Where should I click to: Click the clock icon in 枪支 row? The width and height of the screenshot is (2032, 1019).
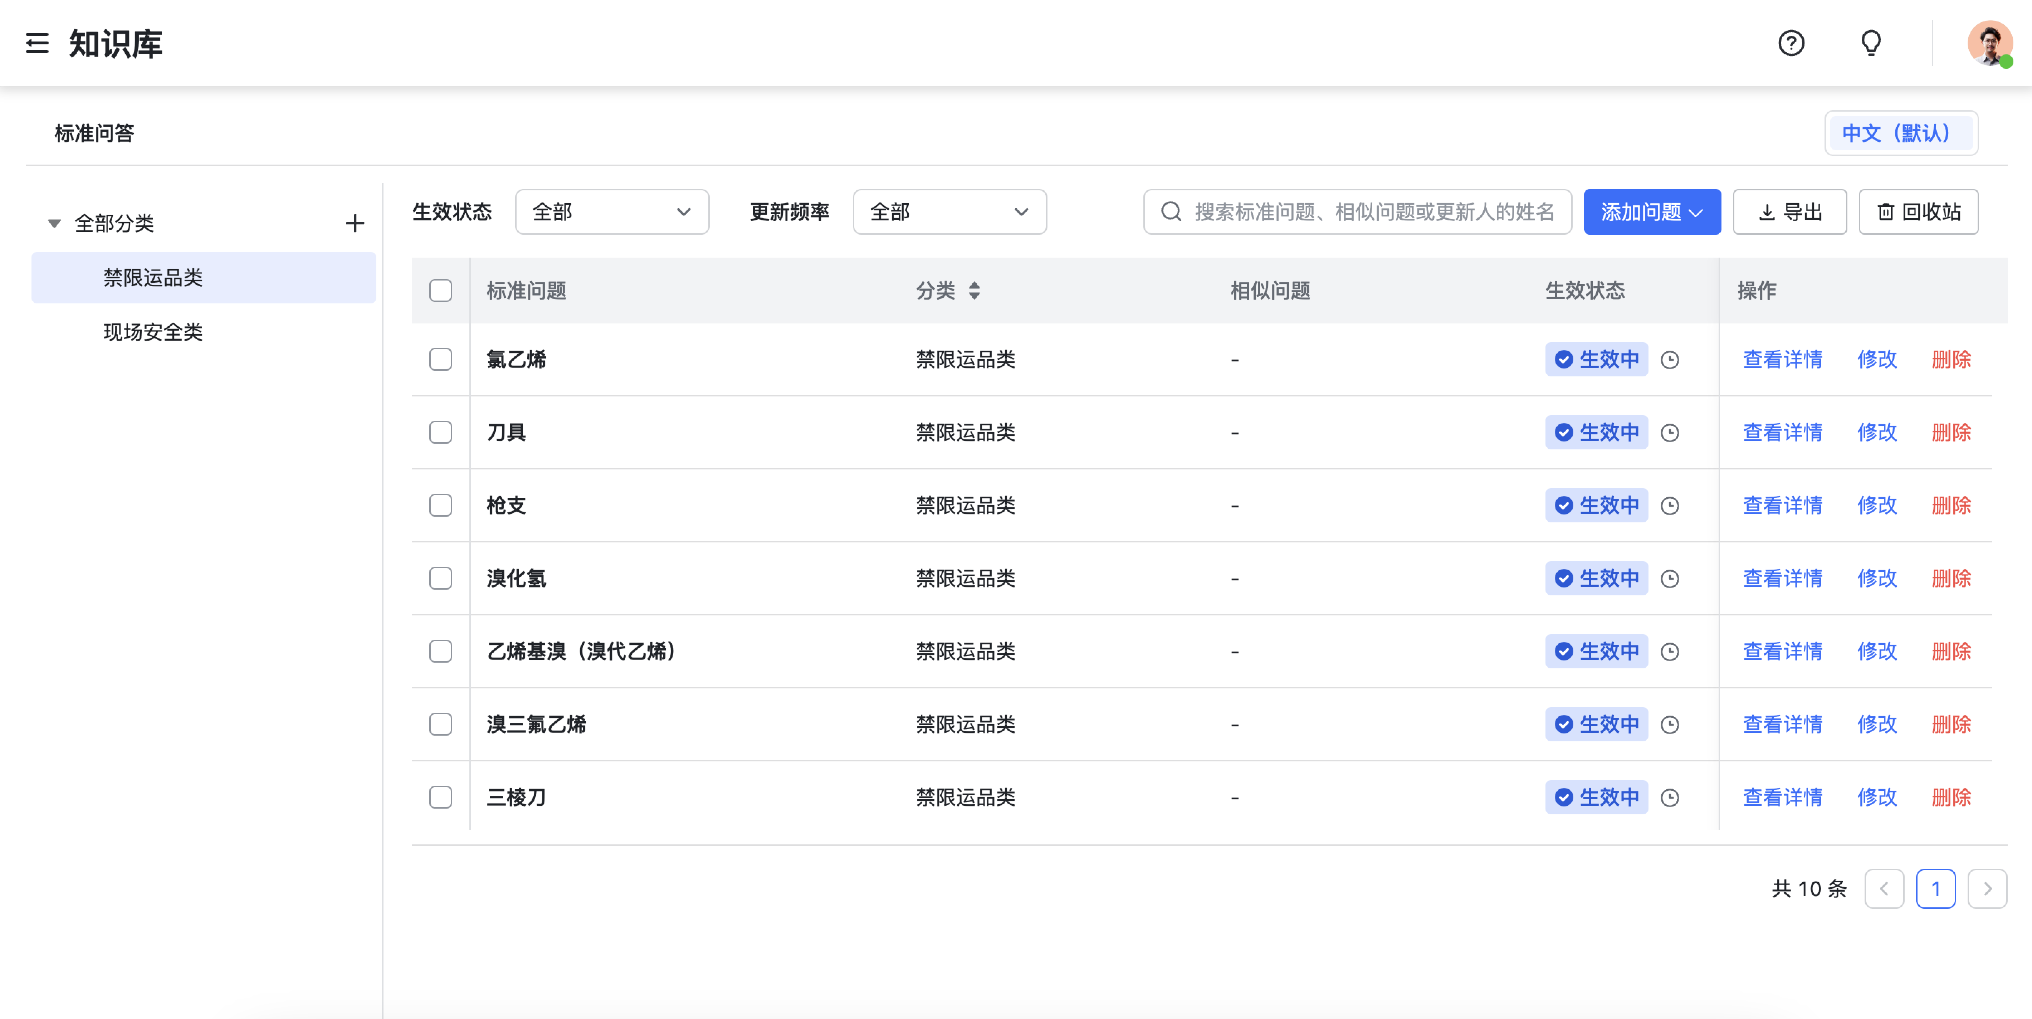tap(1669, 506)
